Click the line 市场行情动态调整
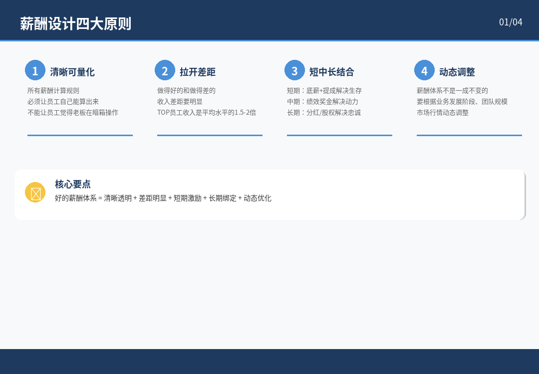Screen dimensions: 539x374 tap(443, 113)
